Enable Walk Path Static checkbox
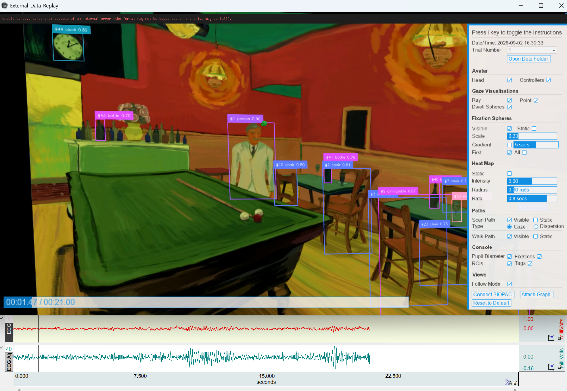Image resolution: width=567 pixels, height=391 pixels. pos(536,237)
